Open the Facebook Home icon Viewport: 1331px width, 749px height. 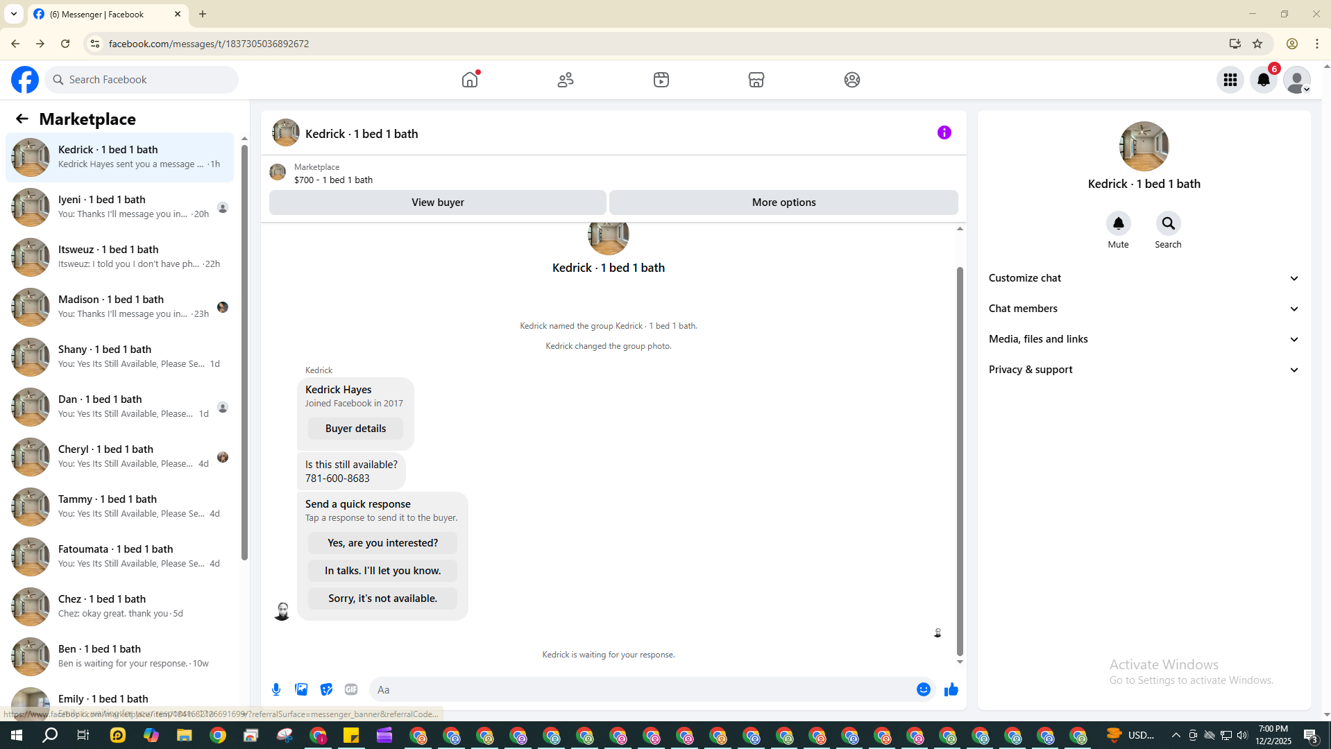click(x=470, y=80)
